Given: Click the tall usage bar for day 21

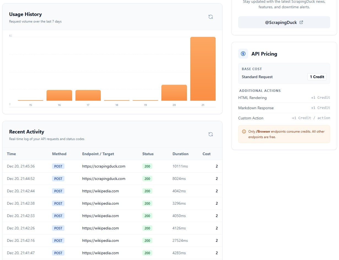Looking at the screenshot, I should (x=203, y=69).
